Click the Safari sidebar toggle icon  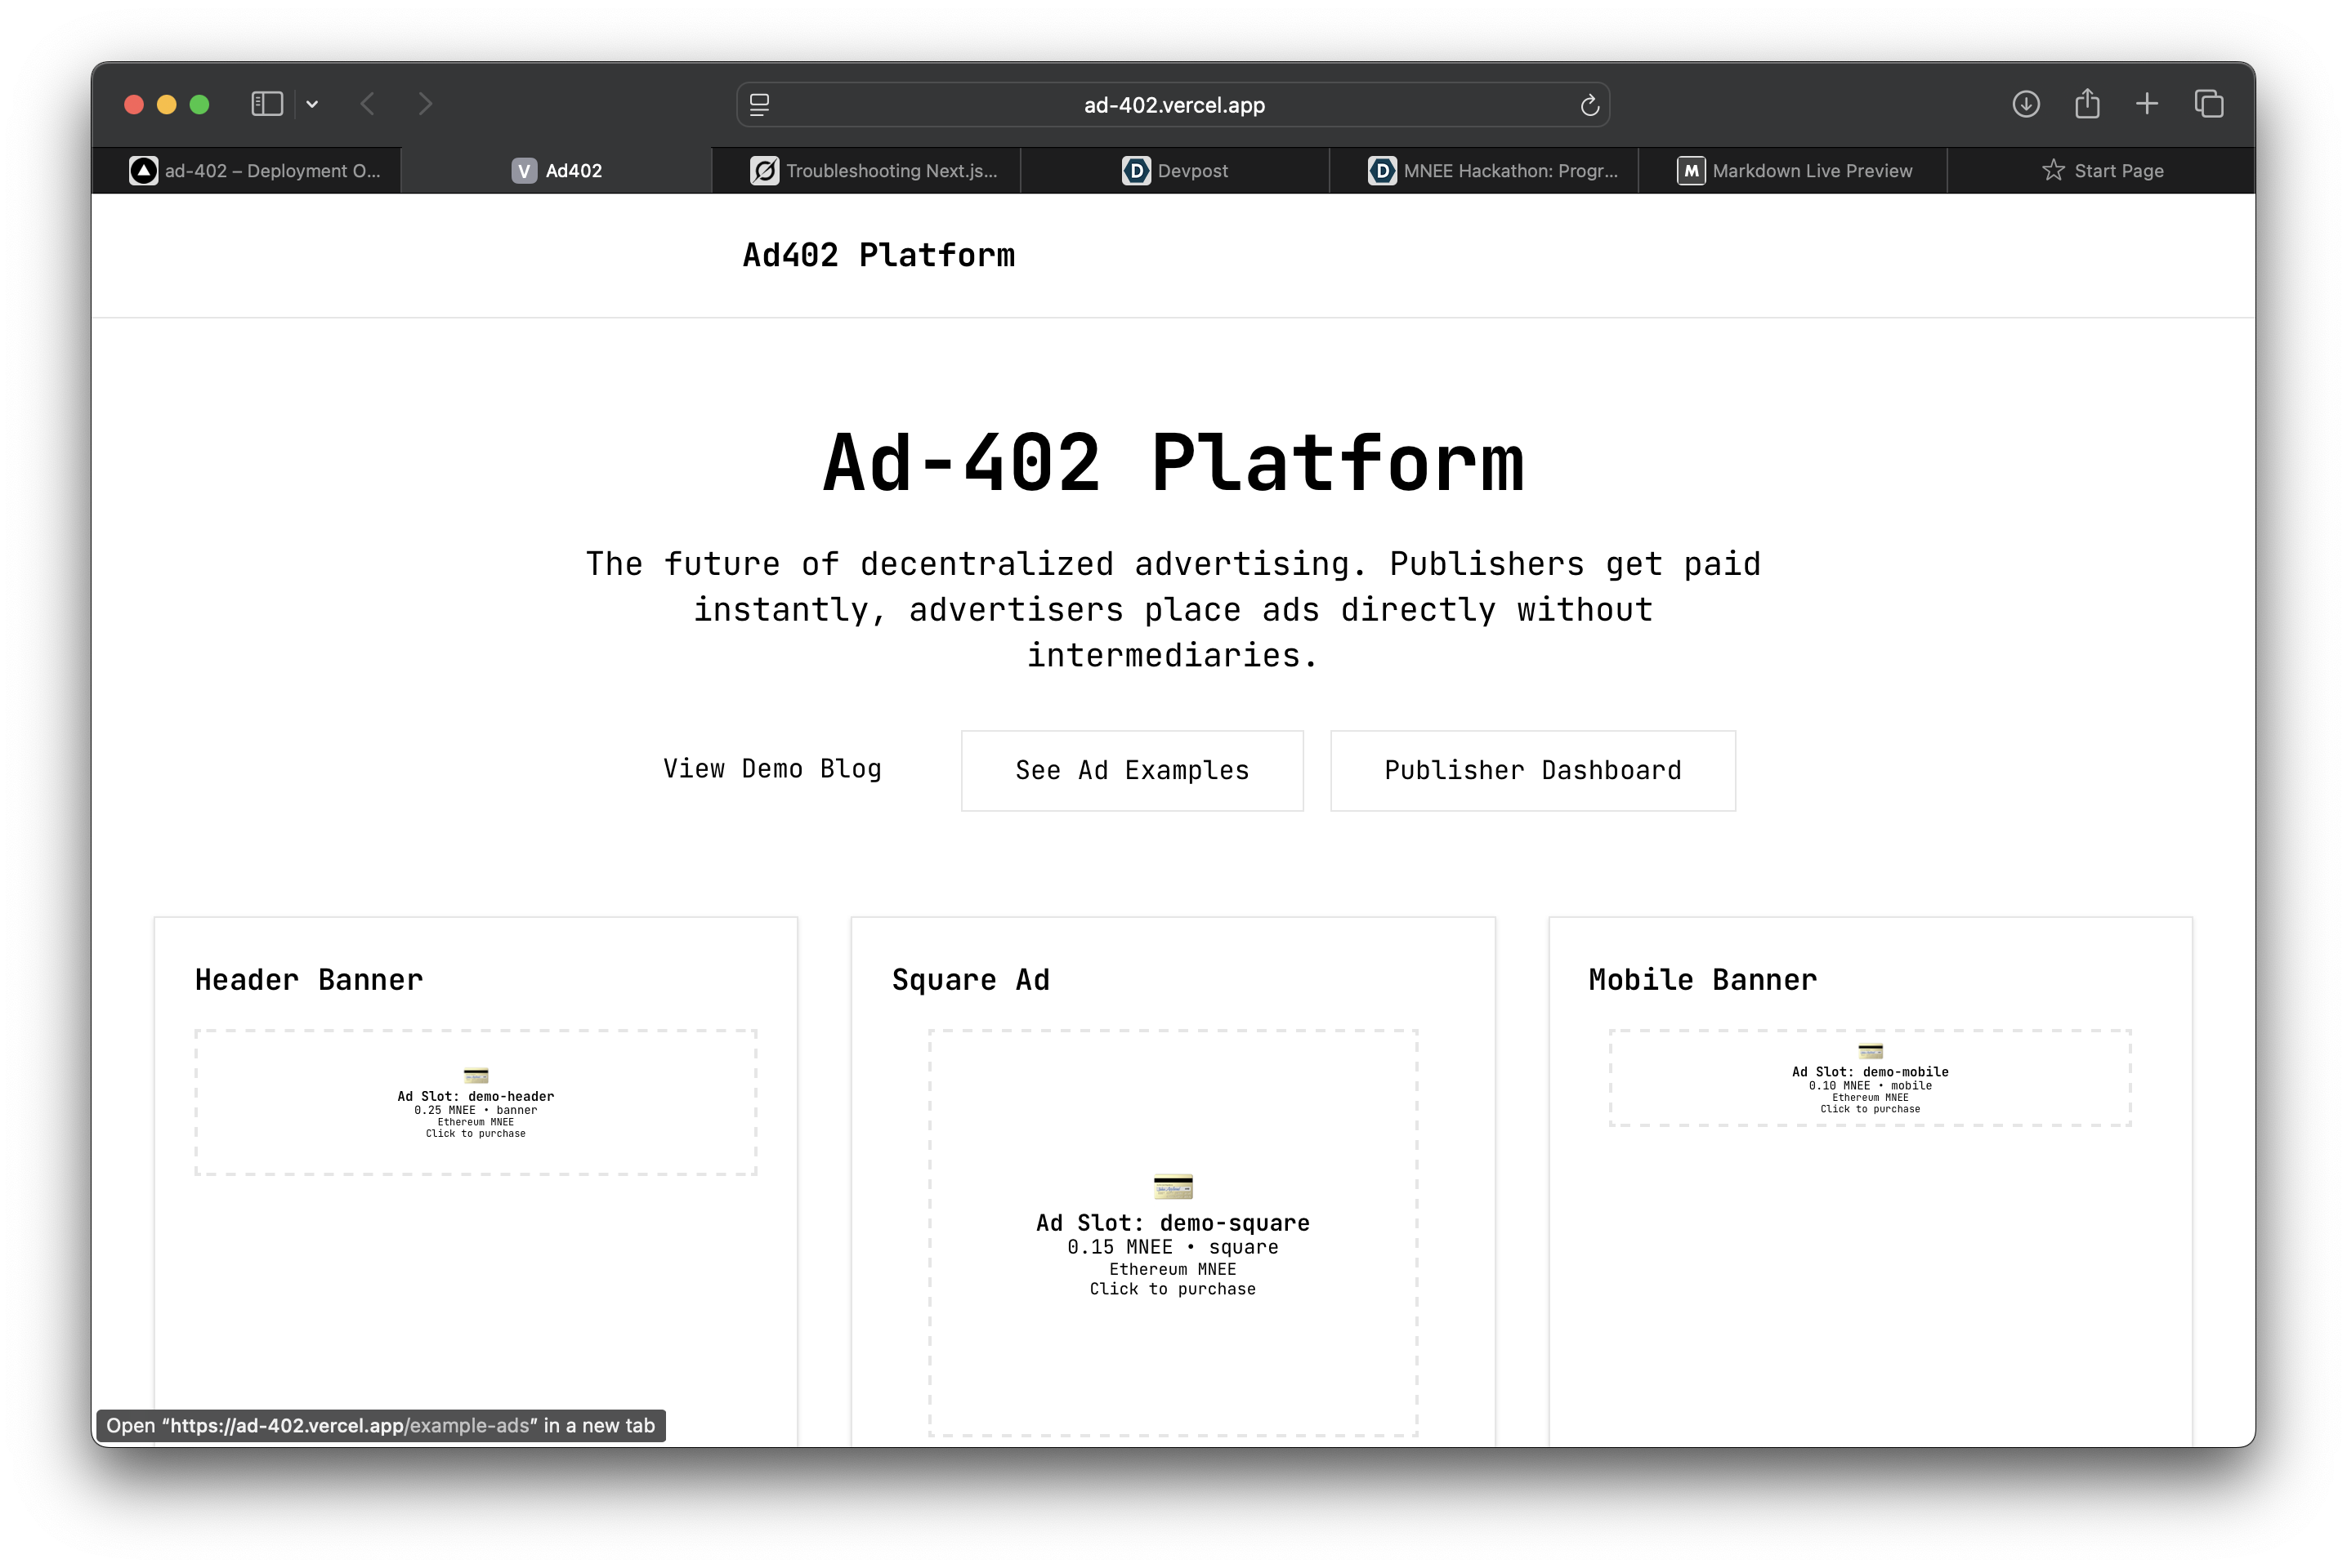[x=267, y=104]
